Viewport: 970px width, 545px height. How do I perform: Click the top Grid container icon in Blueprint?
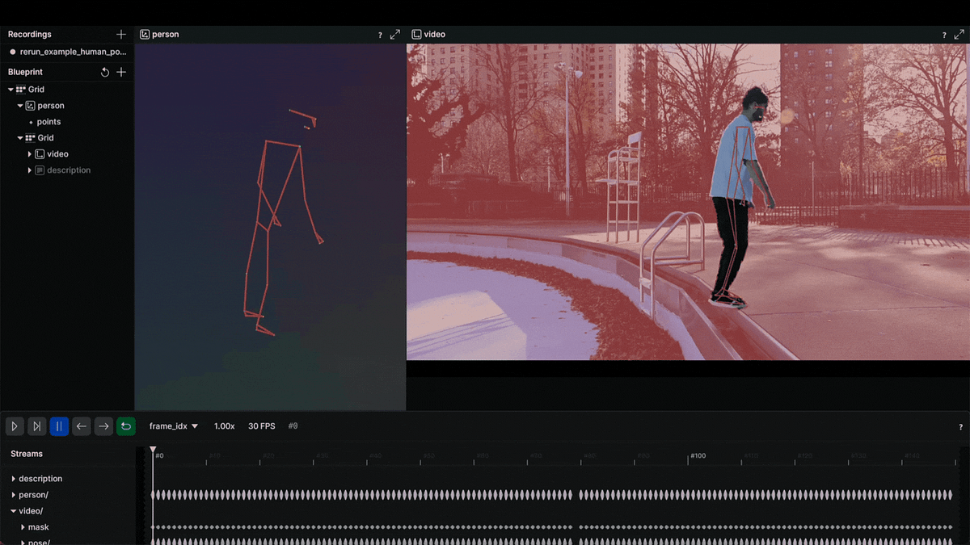[x=20, y=89]
